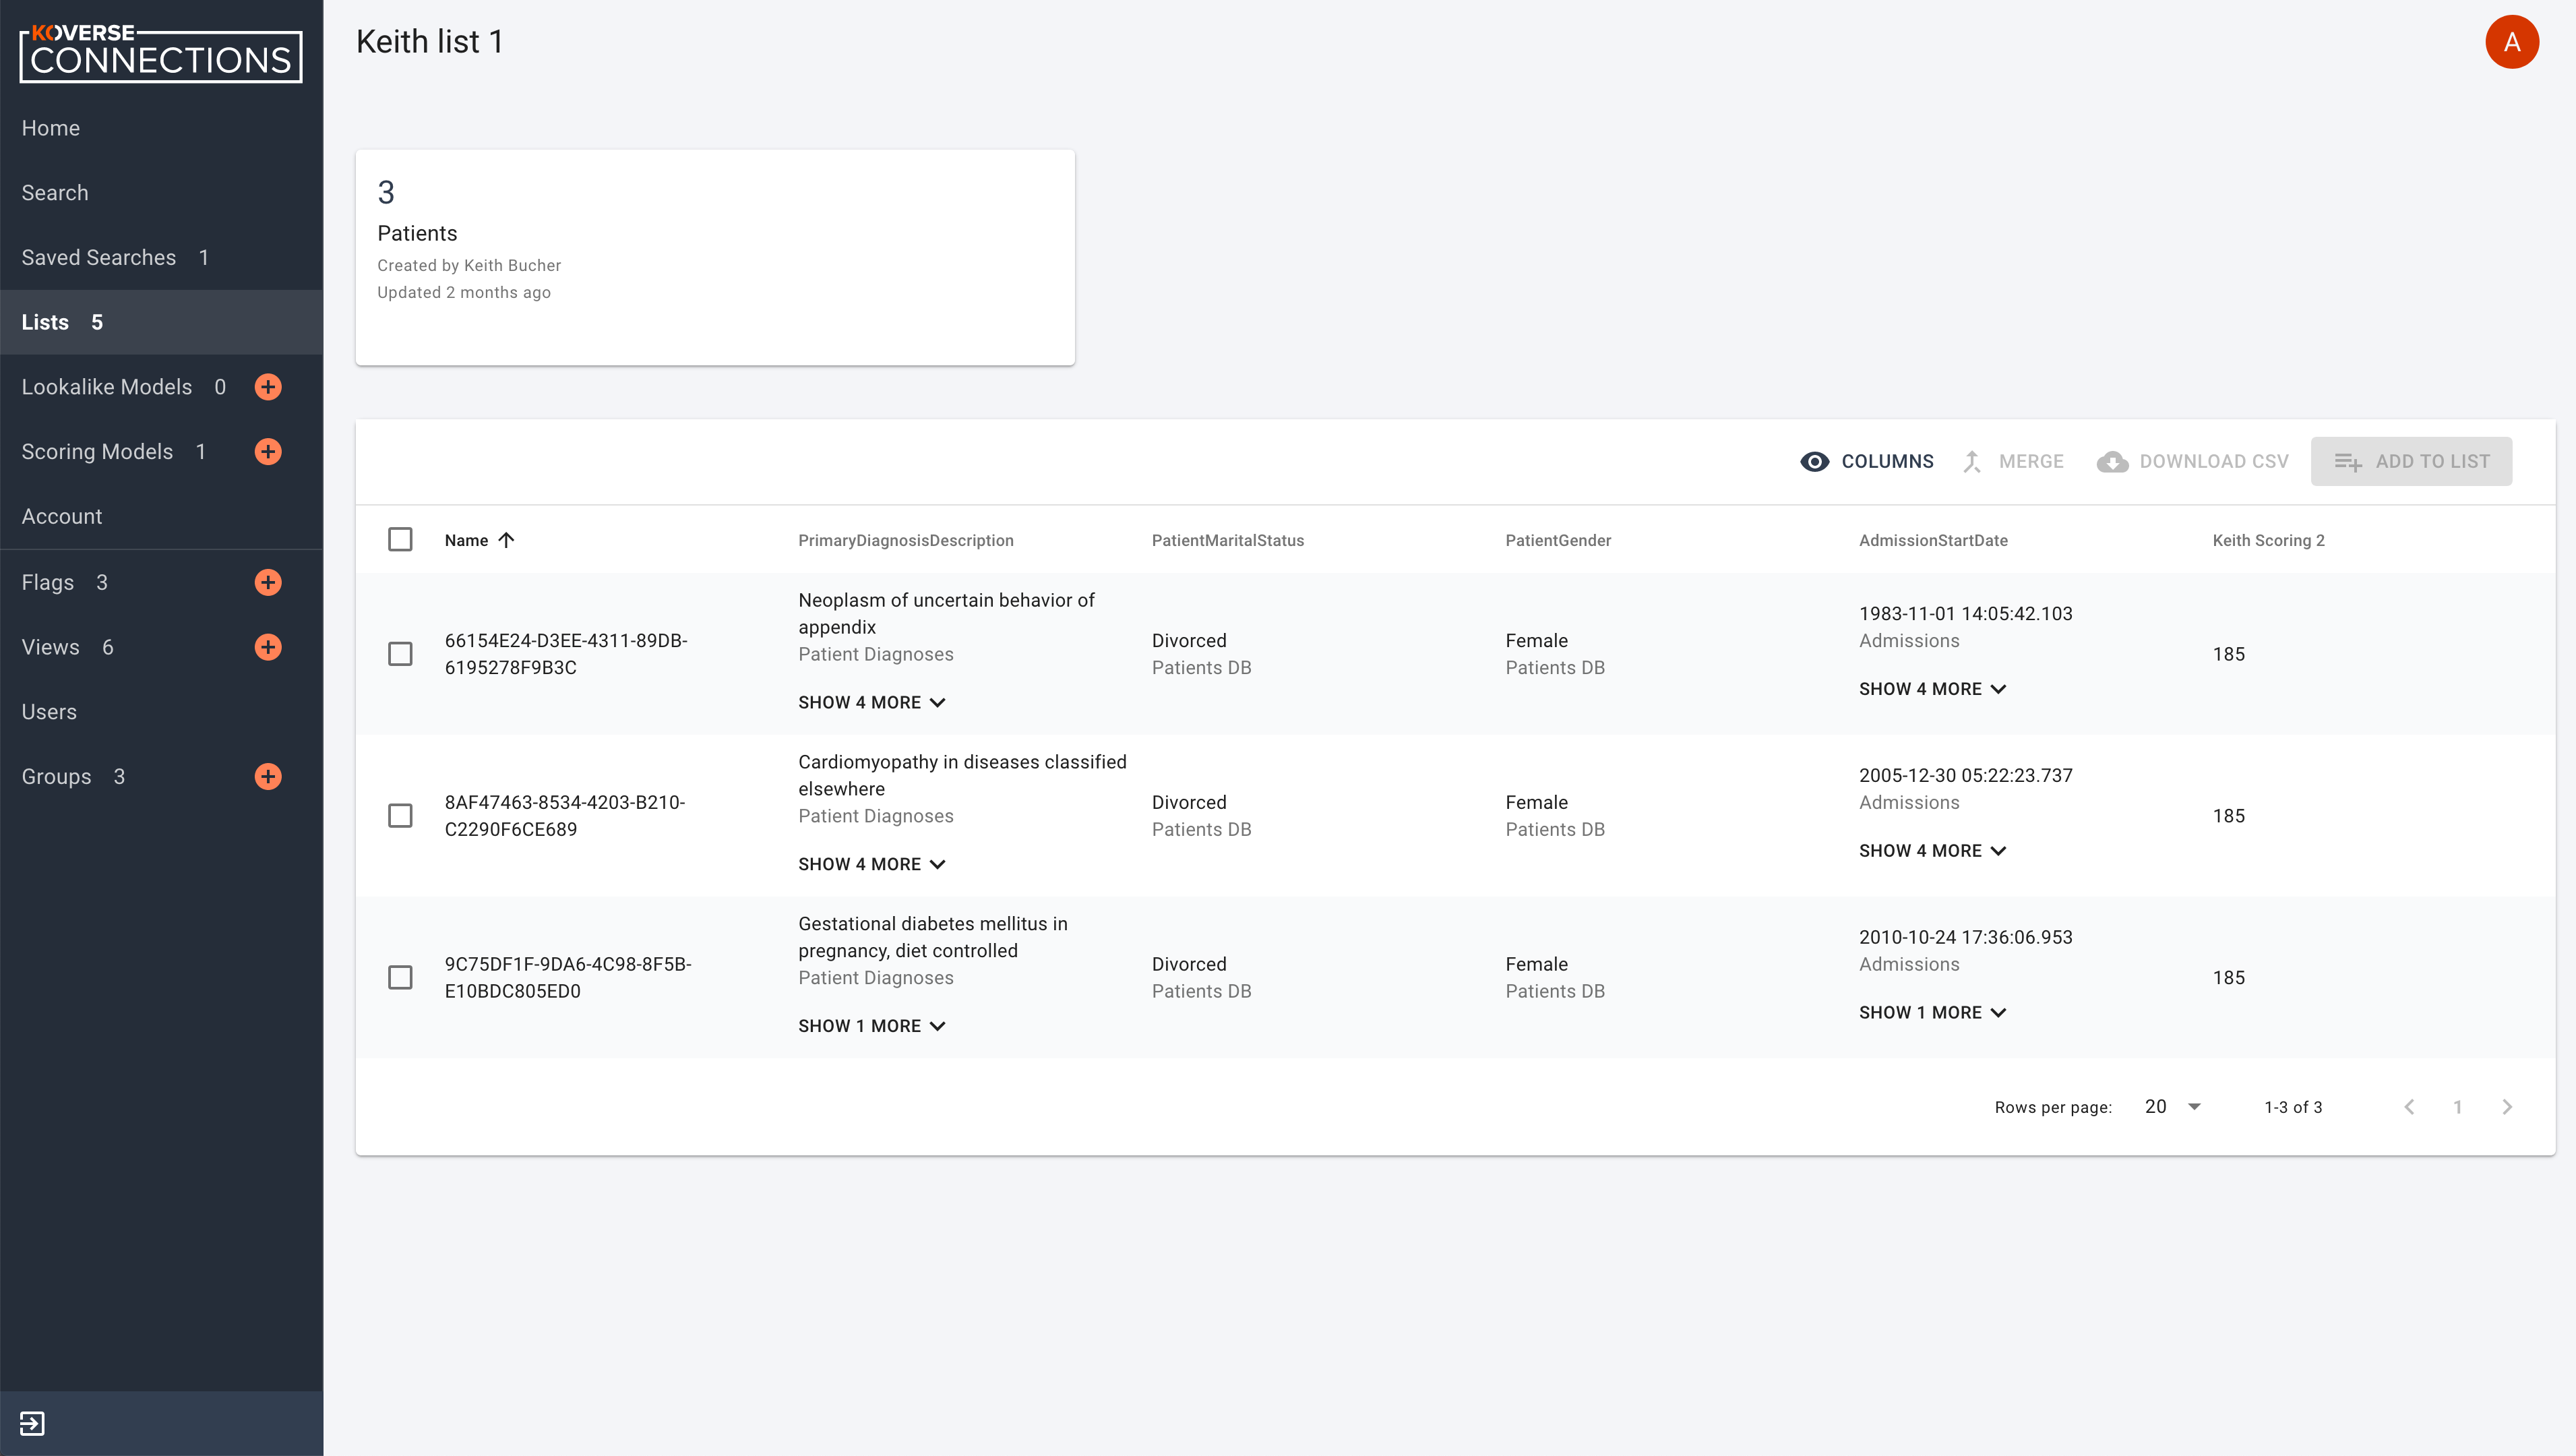Click the page number 1 in pagination
The height and width of the screenshot is (1456, 2576).
pyautogui.click(x=2458, y=1107)
